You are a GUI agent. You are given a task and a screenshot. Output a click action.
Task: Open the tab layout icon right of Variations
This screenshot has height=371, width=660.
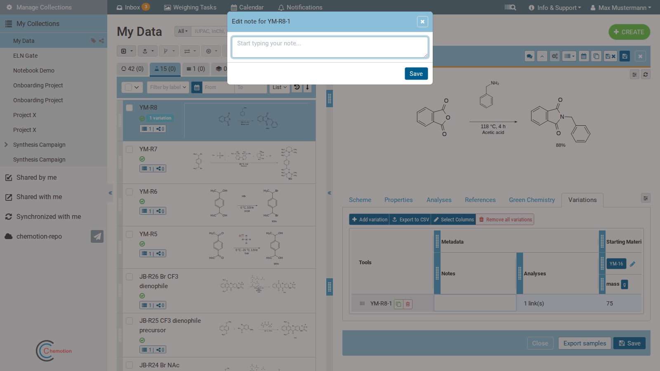(x=646, y=198)
